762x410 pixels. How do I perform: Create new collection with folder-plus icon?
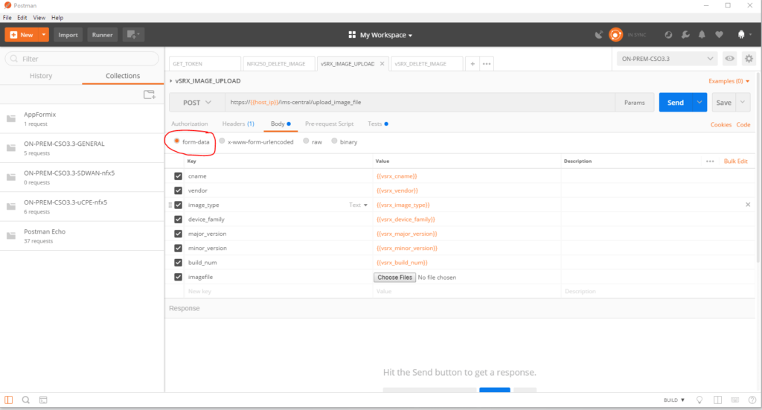(150, 95)
